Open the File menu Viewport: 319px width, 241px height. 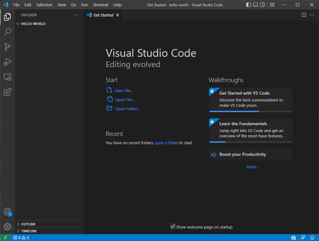(17, 5)
